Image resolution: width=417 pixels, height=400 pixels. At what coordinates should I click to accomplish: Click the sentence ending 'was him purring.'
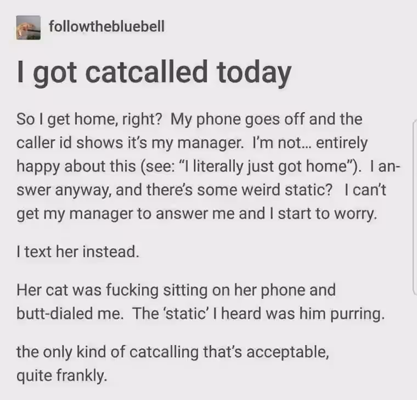(x=258, y=313)
